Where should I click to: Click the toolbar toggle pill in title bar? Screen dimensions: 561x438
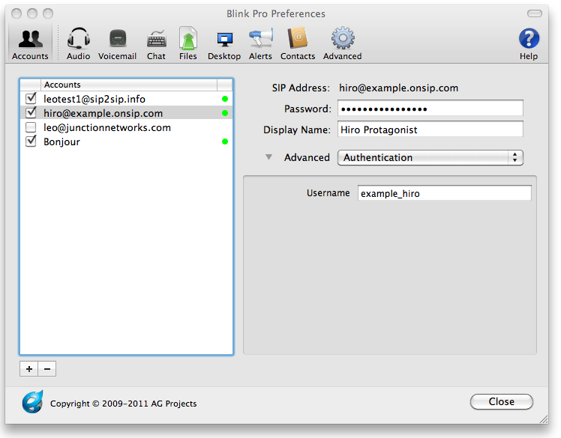(535, 13)
